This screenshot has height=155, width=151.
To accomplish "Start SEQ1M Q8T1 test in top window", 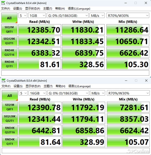I will 9,29.
